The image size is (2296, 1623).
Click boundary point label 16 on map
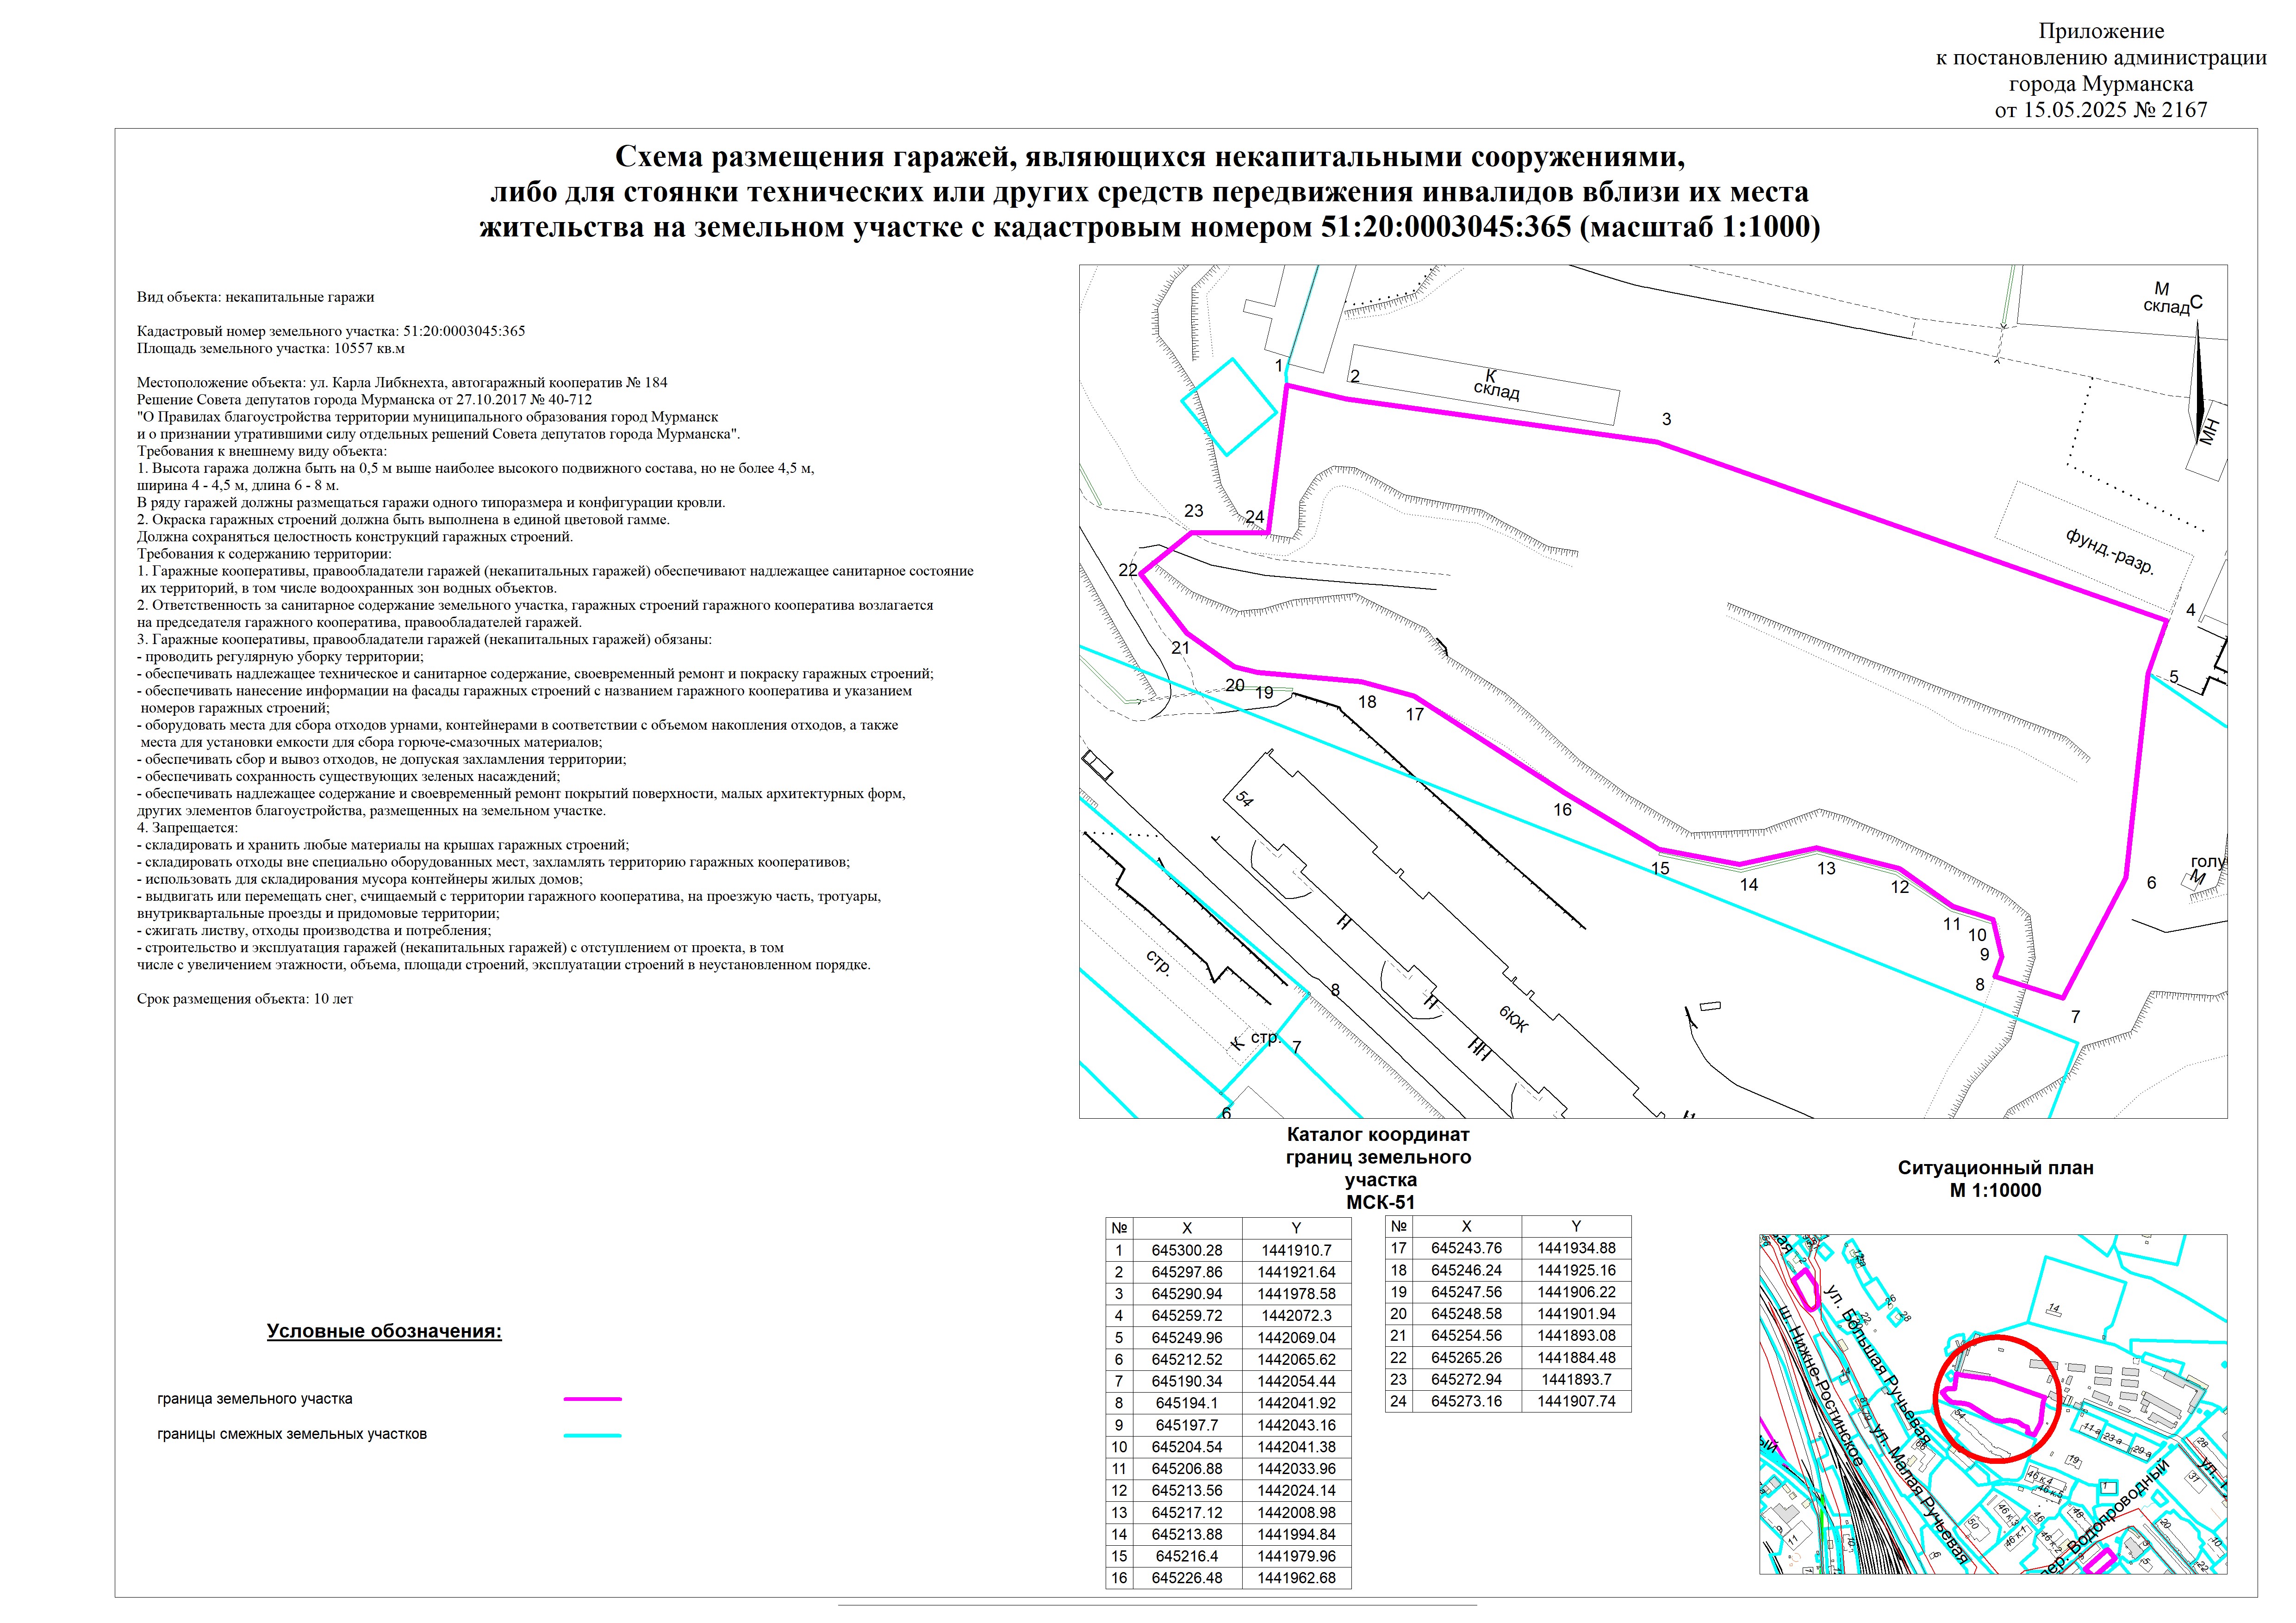coord(1562,810)
